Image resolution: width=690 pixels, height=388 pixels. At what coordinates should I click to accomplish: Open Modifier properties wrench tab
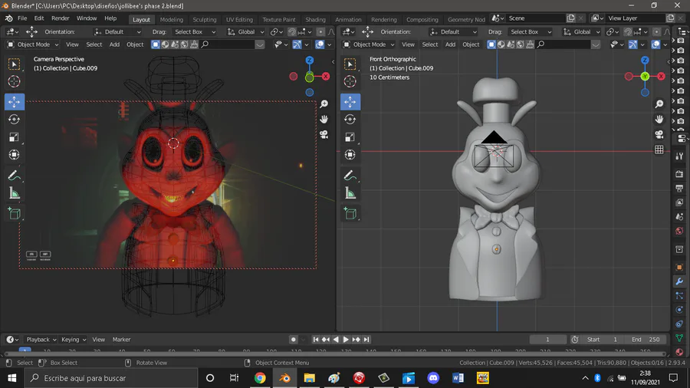point(679,281)
